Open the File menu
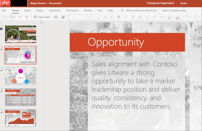 tap(4, 10)
